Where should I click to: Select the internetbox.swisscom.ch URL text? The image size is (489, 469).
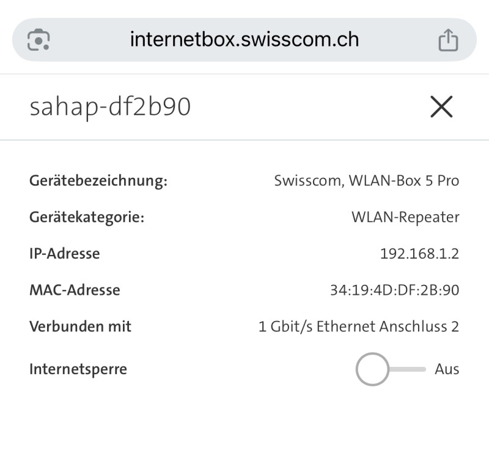click(244, 40)
